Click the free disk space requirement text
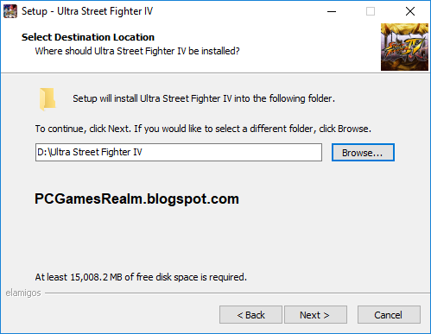The width and height of the screenshot is (431, 334). (141, 277)
